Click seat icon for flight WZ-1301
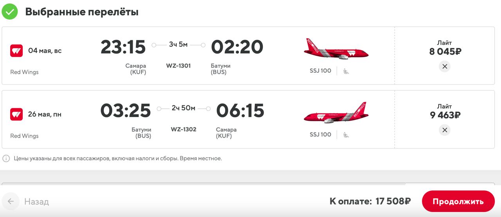The width and height of the screenshot is (501, 217). pos(346,71)
